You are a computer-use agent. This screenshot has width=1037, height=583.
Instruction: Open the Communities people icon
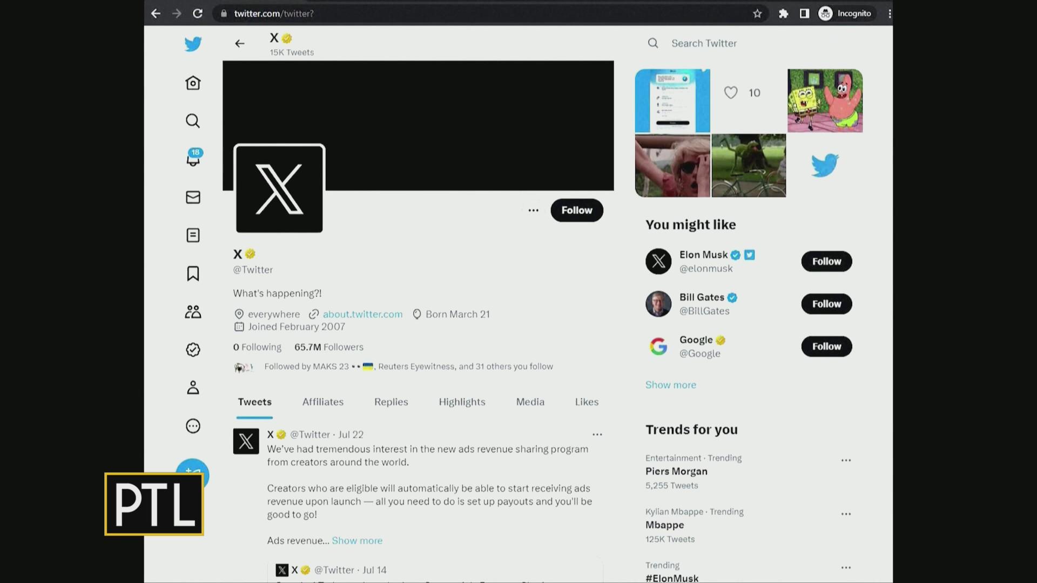(x=193, y=311)
